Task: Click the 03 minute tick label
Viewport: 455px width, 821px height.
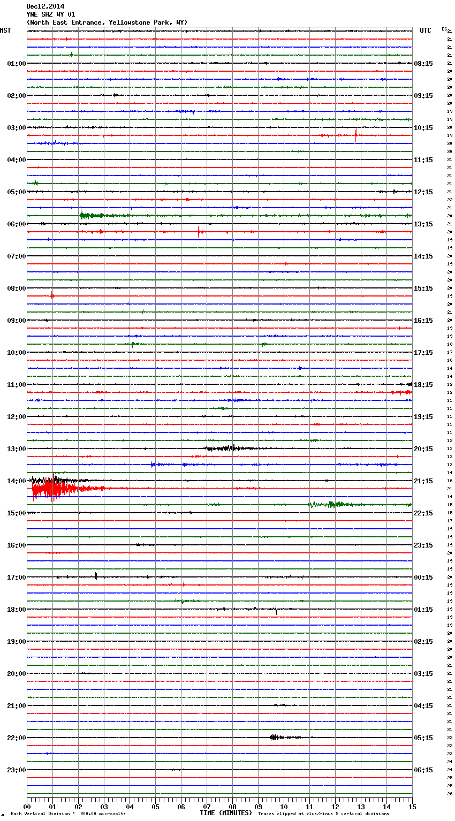Action: 104,807
